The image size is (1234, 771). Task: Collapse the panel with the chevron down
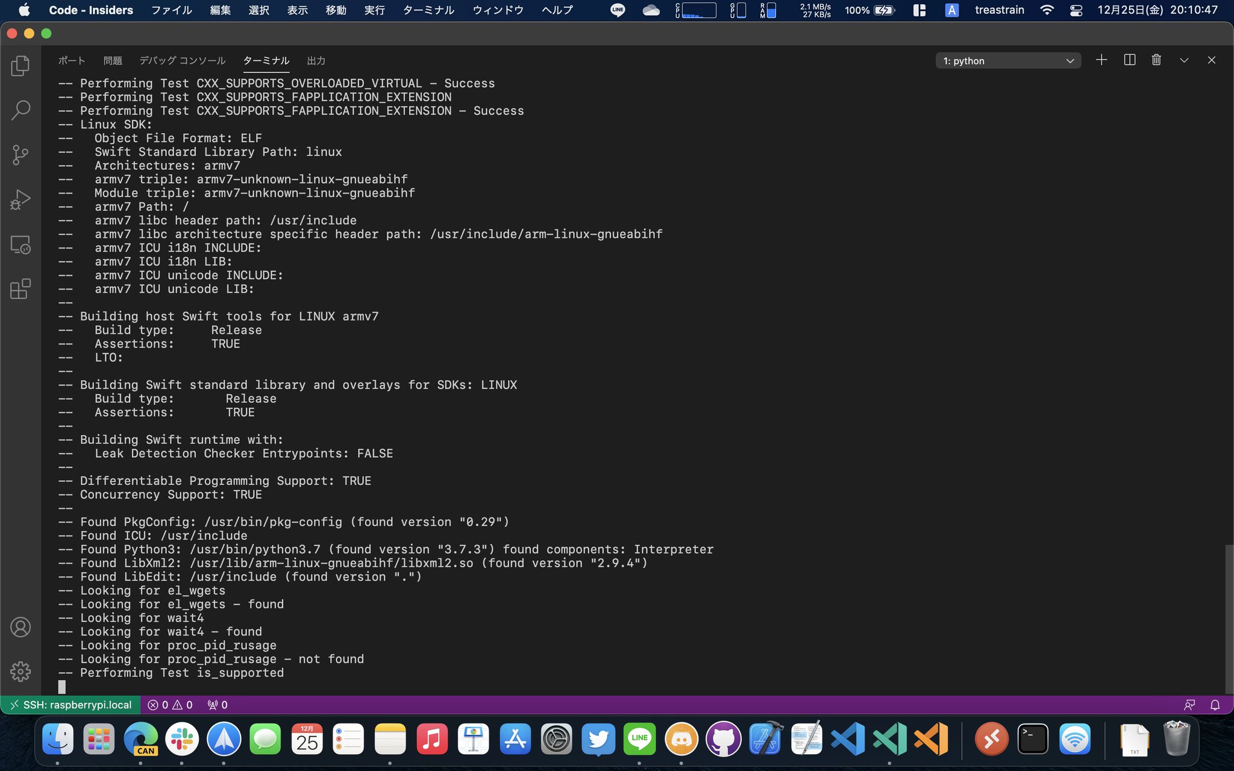click(1184, 60)
